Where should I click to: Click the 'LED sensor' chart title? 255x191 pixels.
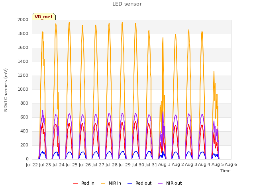[x=127, y=4]
